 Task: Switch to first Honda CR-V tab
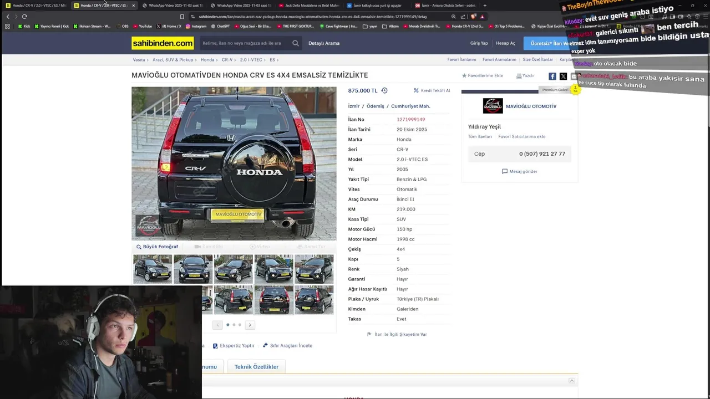coord(36,6)
